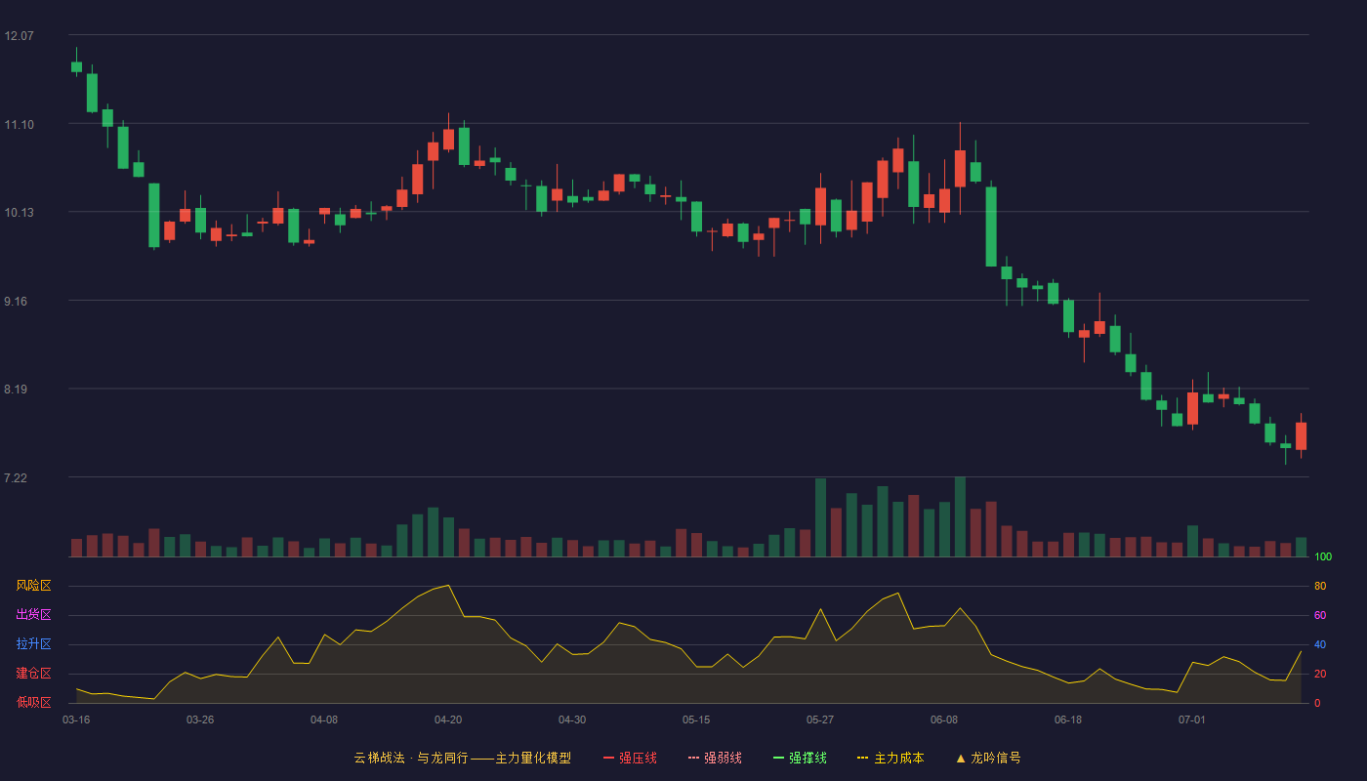The image size is (1367, 781).
Task: Click the 06-08 date axis label
Action: [944, 719]
